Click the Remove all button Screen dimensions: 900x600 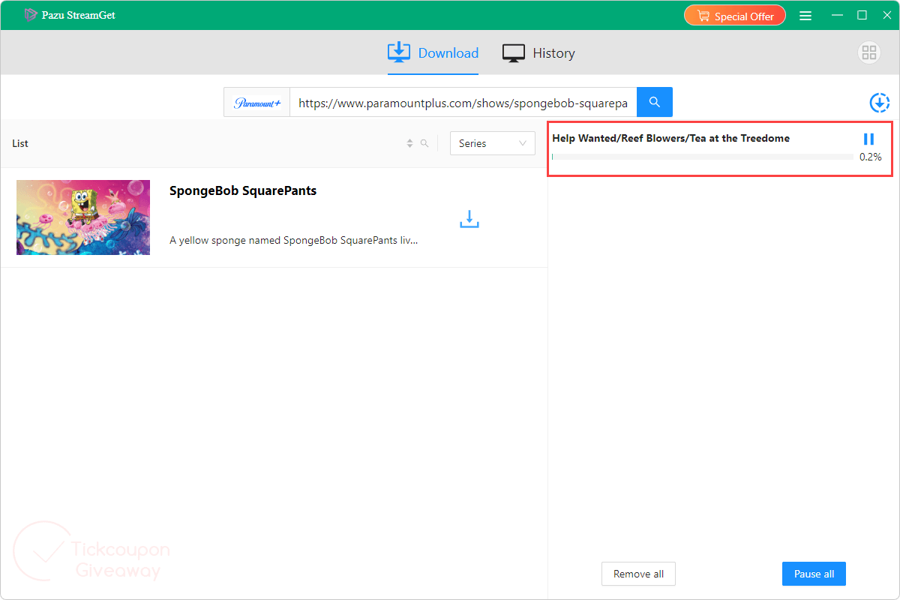pos(638,574)
